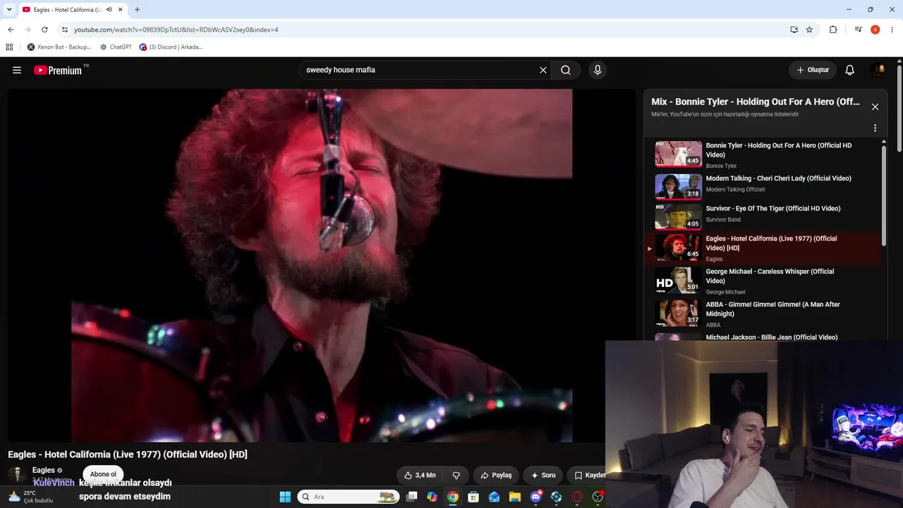Click the taskbar Ara search box
This screenshot has height=508, width=903.
click(x=347, y=497)
